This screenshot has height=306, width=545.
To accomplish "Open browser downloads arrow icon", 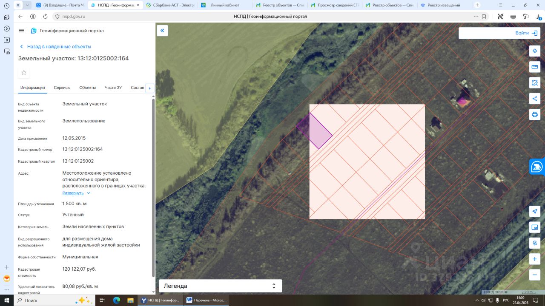I will (539, 16).
